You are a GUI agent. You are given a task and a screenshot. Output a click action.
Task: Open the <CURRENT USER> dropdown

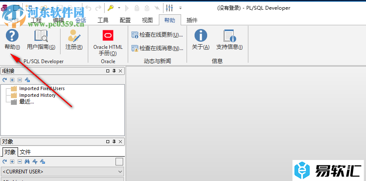tap(63, 172)
